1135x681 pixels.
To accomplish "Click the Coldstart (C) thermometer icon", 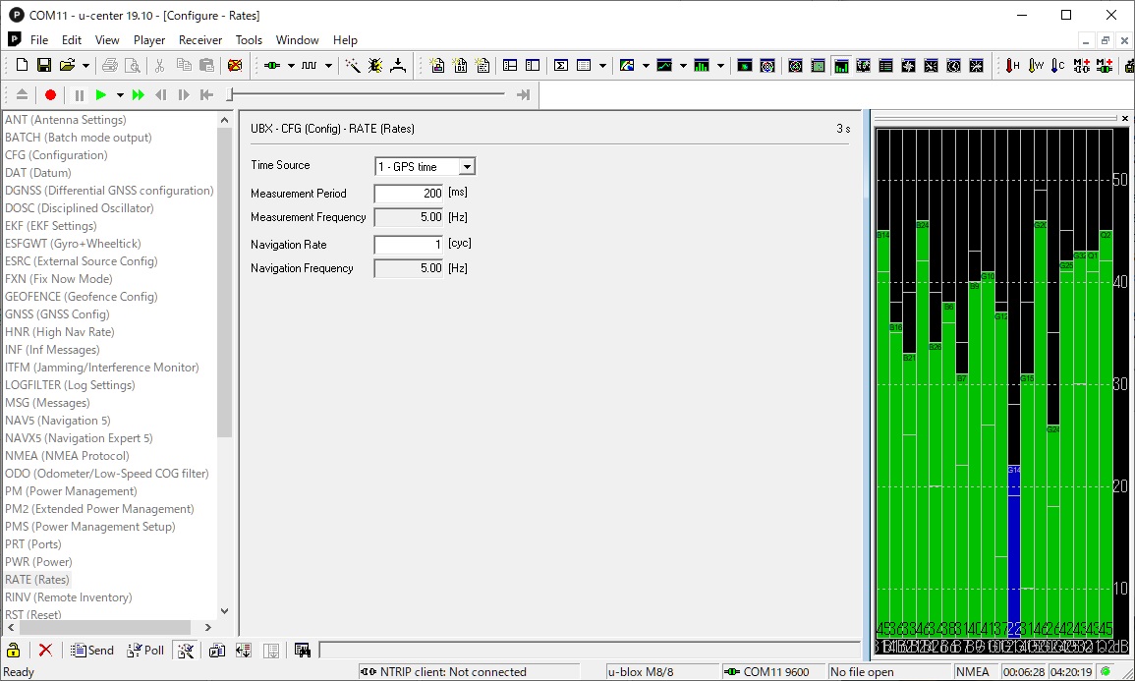I will coord(1057,66).
